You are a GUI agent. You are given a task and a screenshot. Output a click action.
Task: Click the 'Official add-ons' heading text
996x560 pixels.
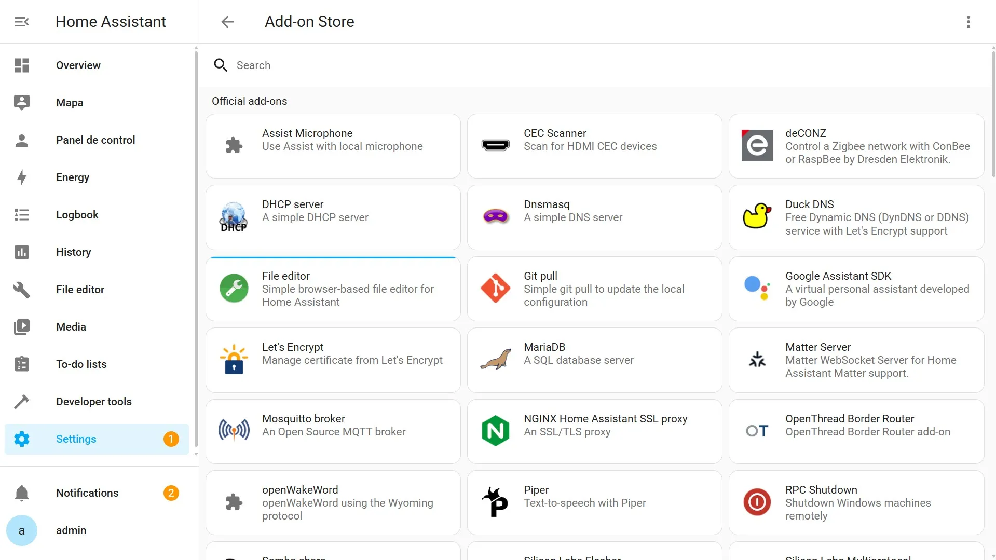coord(249,101)
